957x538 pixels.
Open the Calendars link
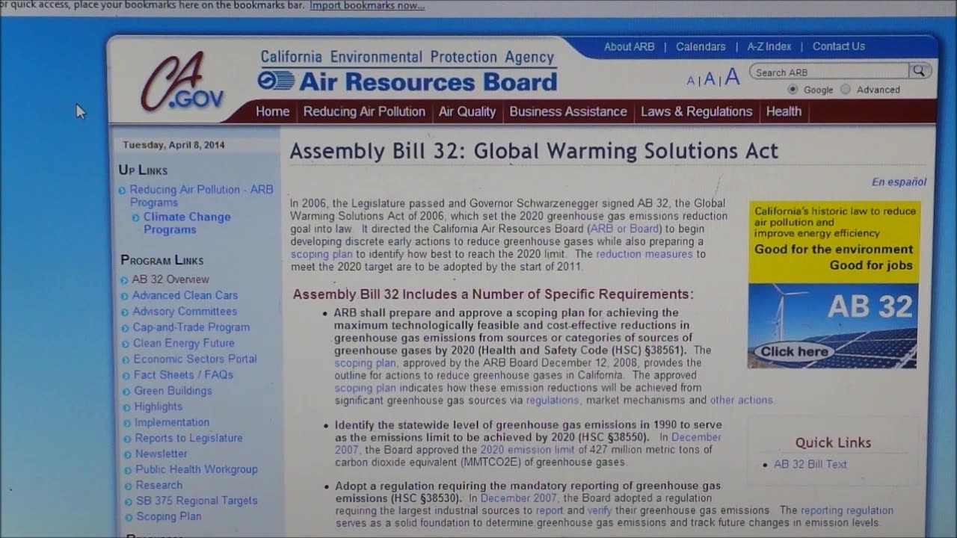tap(701, 46)
